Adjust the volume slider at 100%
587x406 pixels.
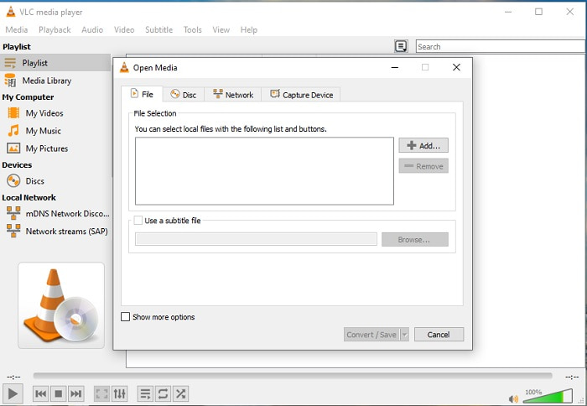(548, 396)
